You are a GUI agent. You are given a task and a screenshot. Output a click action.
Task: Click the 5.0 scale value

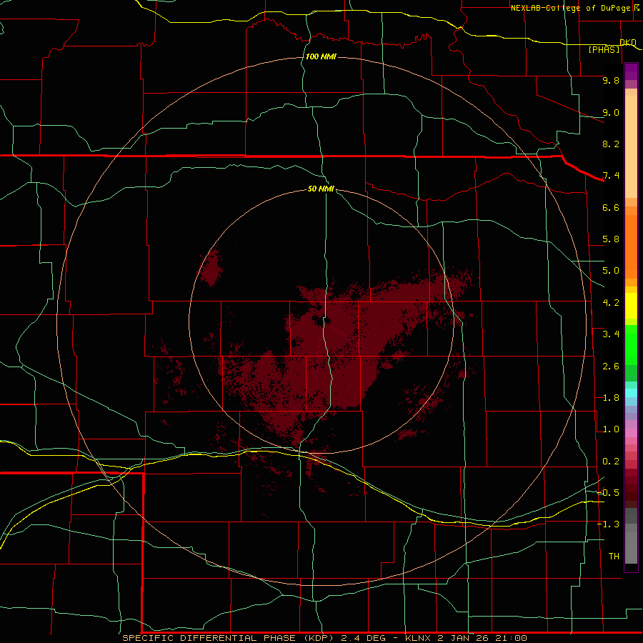click(x=611, y=271)
